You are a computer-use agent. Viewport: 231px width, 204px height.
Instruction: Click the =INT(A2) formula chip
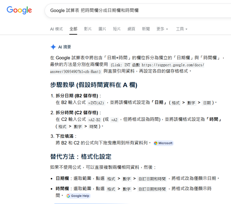[x=96, y=103]
